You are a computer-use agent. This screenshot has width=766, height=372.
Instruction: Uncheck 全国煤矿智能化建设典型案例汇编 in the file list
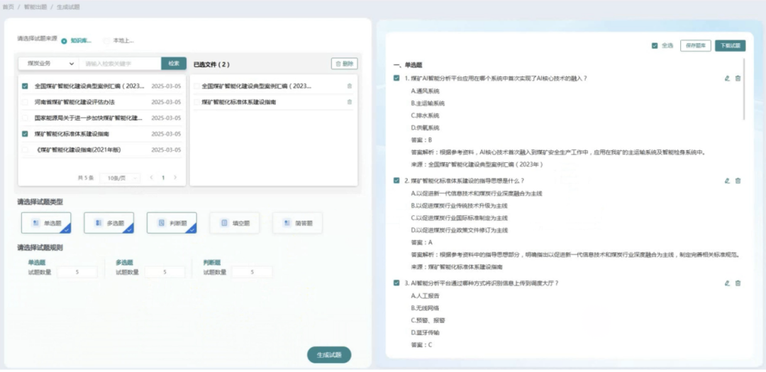[x=25, y=86]
